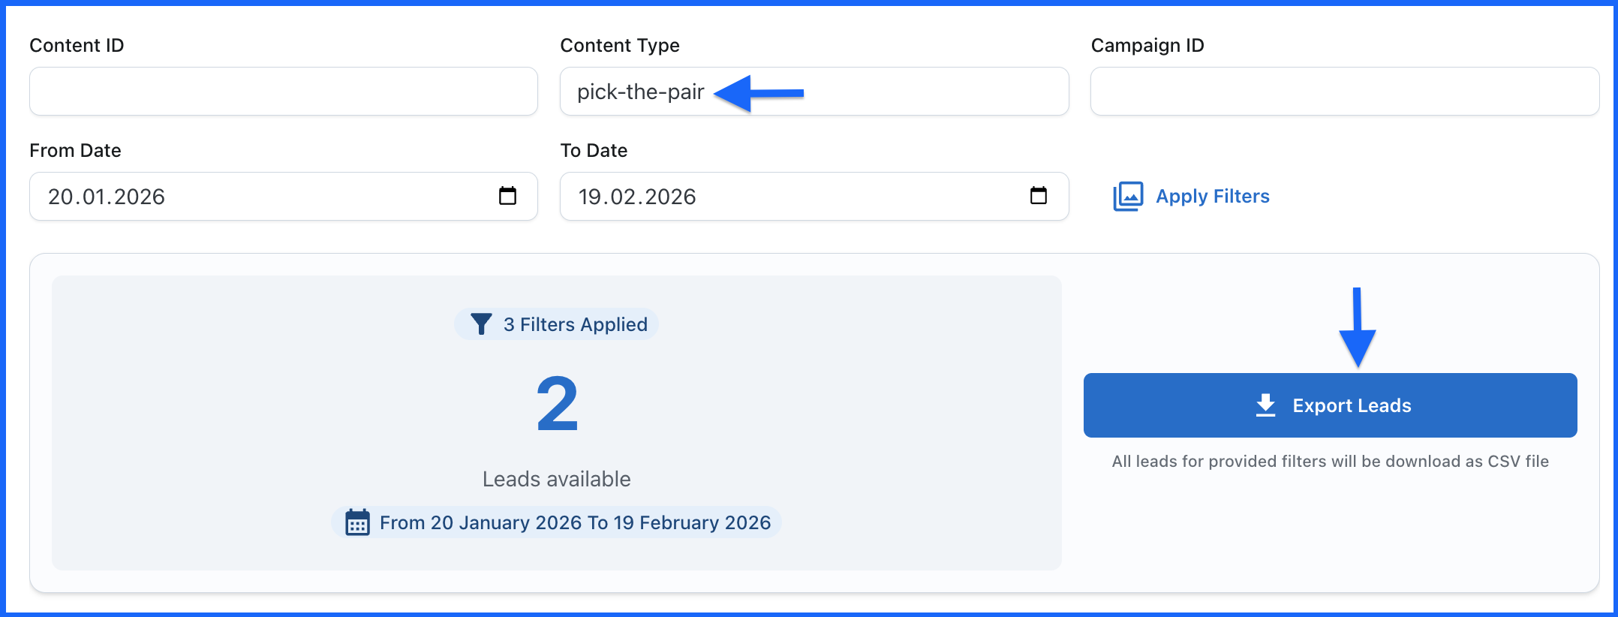Open the From Date calendar picker icon
This screenshot has height=617, width=1618.
[507, 196]
